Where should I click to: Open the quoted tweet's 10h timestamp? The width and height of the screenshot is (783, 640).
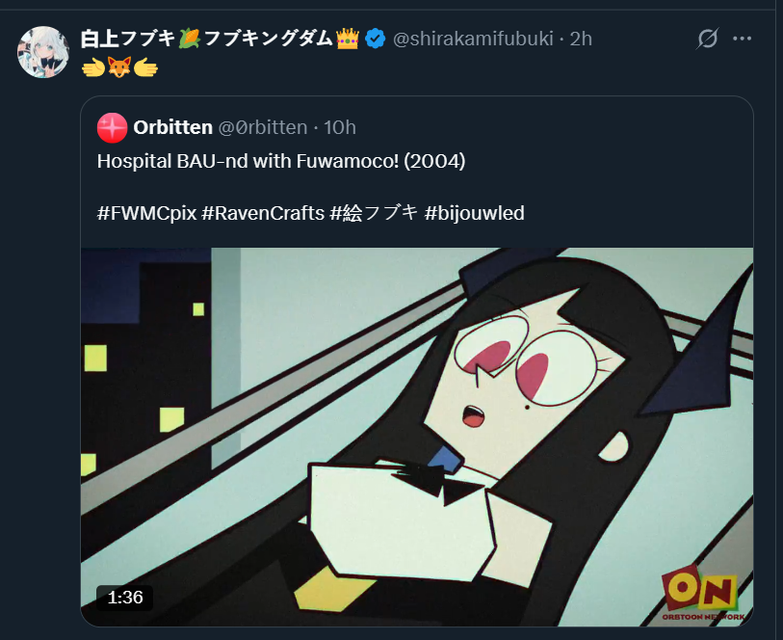(x=340, y=127)
